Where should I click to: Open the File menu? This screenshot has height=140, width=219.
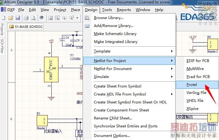coord(21,10)
